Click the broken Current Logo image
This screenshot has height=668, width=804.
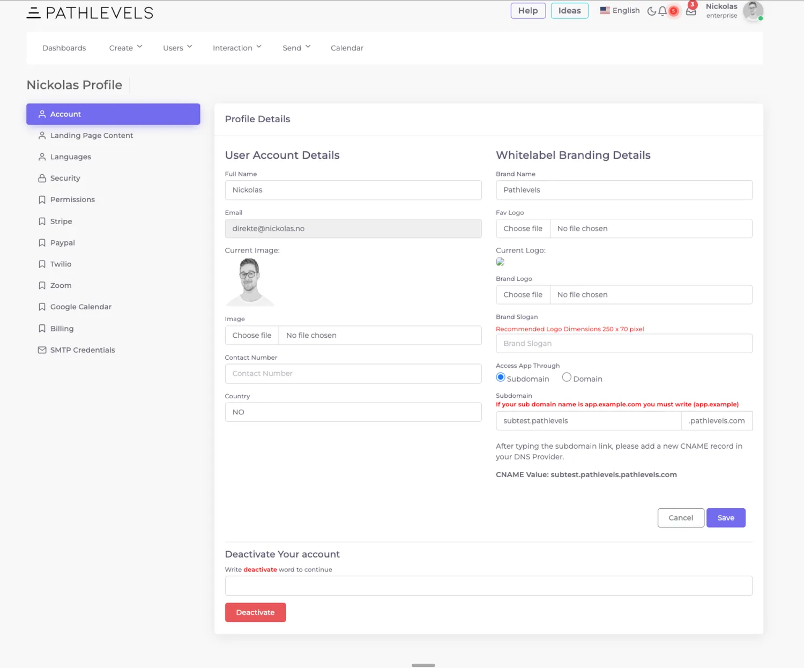tap(500, 262)
